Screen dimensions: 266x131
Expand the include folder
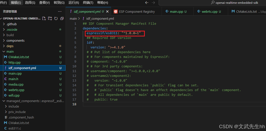(x=6, y=106)
